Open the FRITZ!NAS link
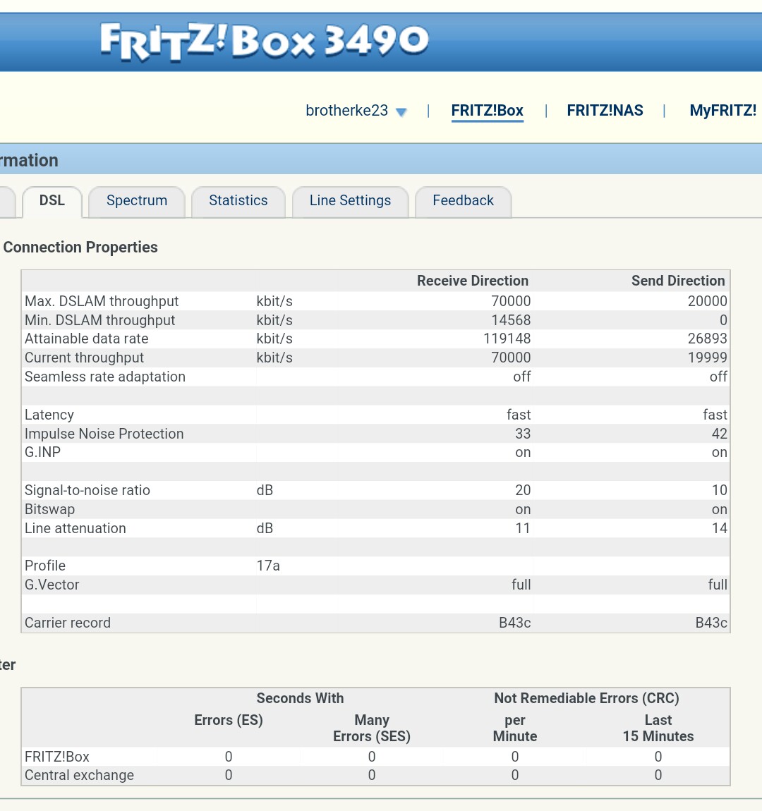 [x=605, y=111]
